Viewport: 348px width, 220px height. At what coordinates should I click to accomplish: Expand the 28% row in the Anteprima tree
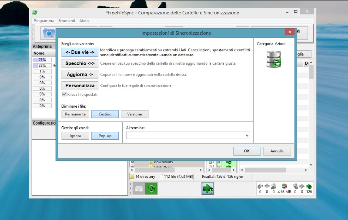point(54,66)
